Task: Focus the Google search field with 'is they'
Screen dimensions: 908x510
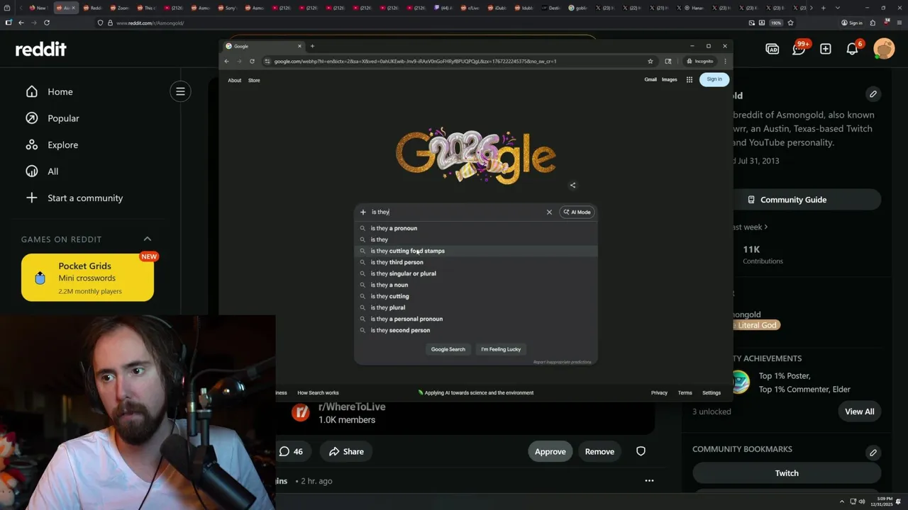Action: tap(454, 212)
